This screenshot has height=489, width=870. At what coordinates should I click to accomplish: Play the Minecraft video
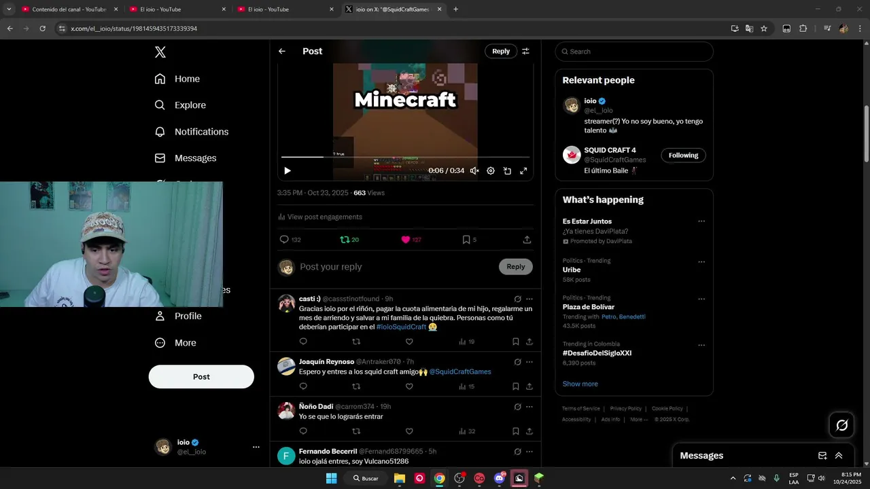click(x=287, y=171)
